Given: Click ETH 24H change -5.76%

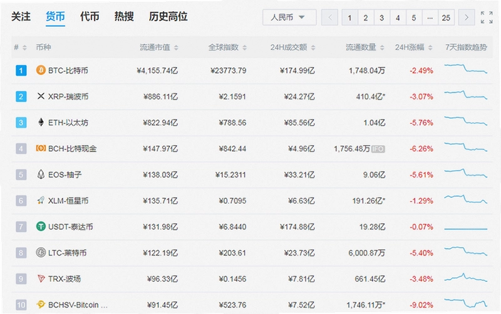Looking at the screenshot, I should 421,123.
